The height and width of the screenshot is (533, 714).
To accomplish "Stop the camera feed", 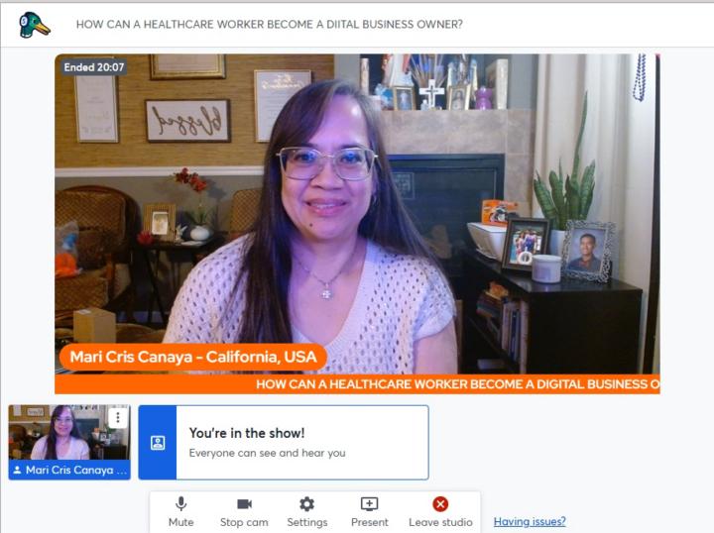I will [244, 512].
